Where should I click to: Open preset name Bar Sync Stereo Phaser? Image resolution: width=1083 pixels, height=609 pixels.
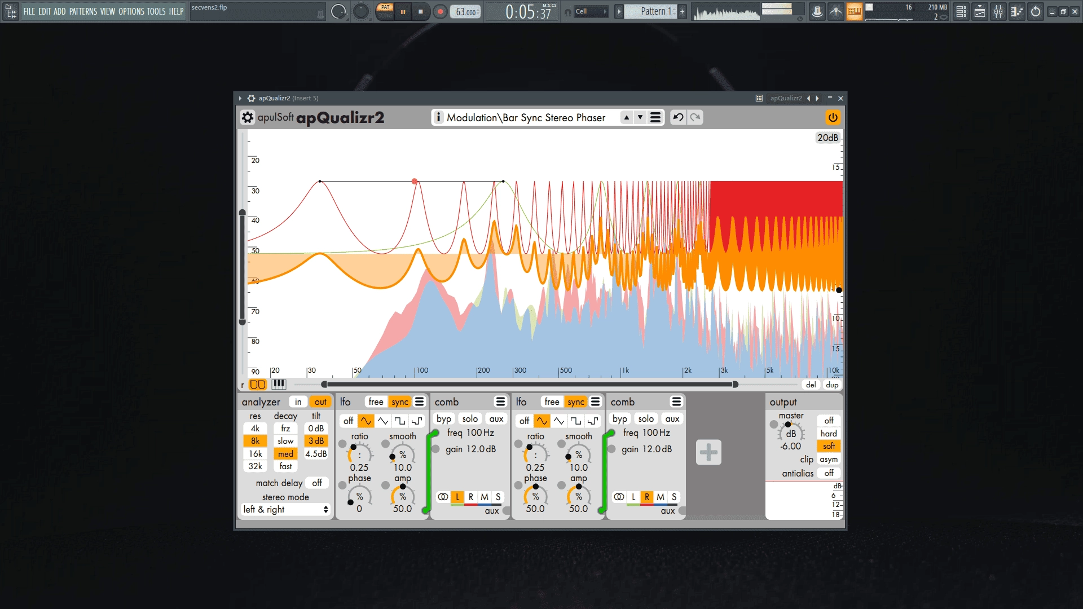pos(526,117)
